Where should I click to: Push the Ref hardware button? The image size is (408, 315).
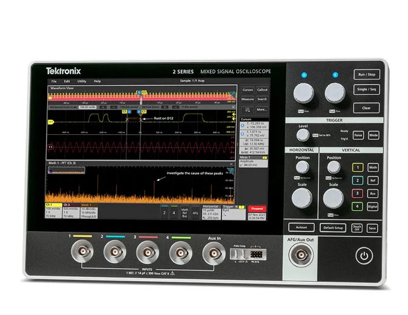(x=373, y=181)
